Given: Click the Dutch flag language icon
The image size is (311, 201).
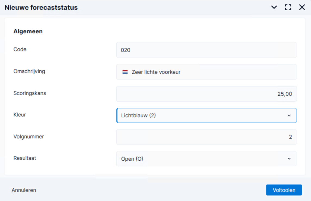Looking at the screenshot, I should tap(125, 72).
